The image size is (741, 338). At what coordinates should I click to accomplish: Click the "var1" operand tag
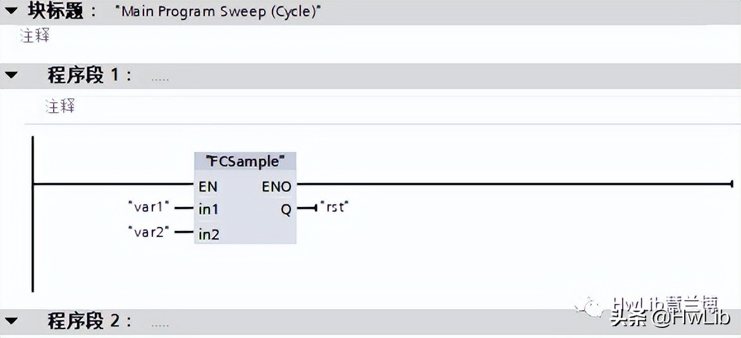pyautogui.click(x=149, y=207)
